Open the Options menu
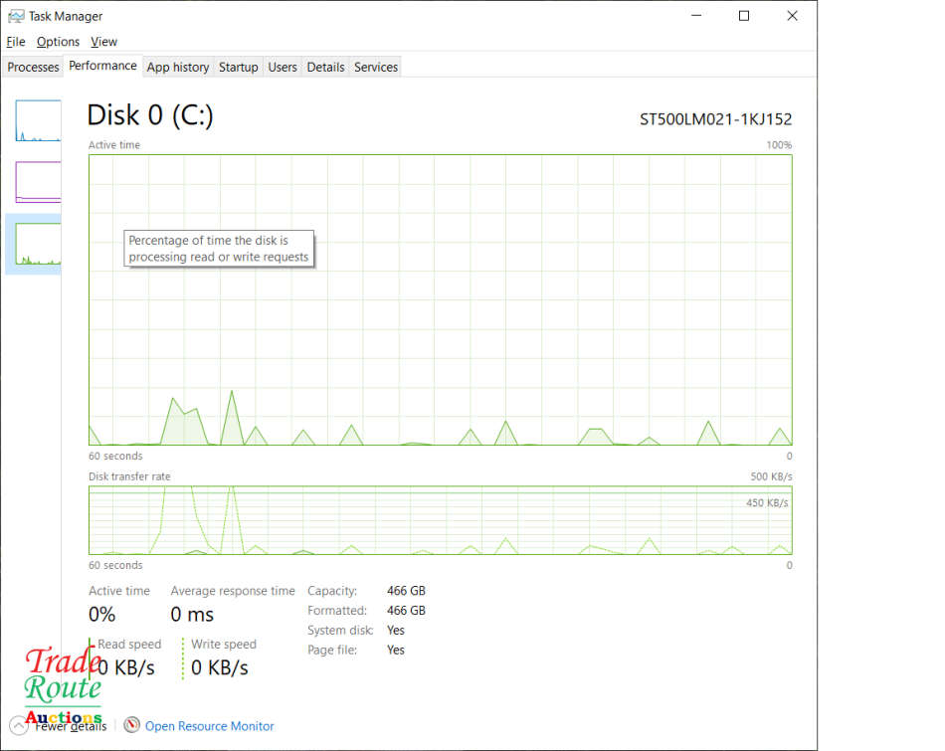The height and width of the screenshot is (751, 945). [x=58, y=42]
